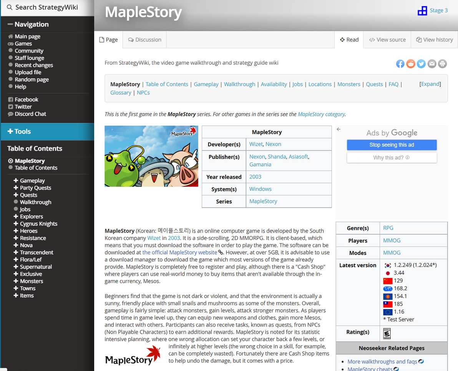Image resolution: width=458 pixels, height=371 pixels.
Task: Click the Japan flag icon
Action: (388, 273)
